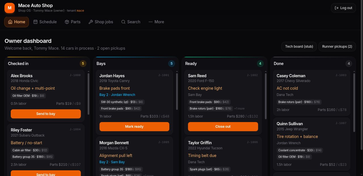
Task: Click "Bay 2 · Jordan Wrench" assignment
Action: pyautogui.click(x=117, y=95)
